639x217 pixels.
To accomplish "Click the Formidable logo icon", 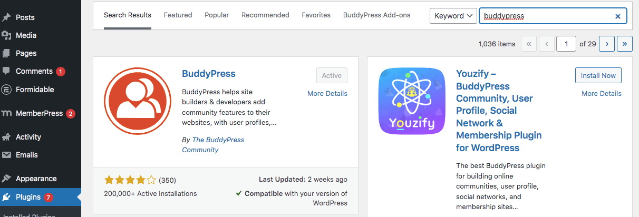I will (x=6, y=90).
